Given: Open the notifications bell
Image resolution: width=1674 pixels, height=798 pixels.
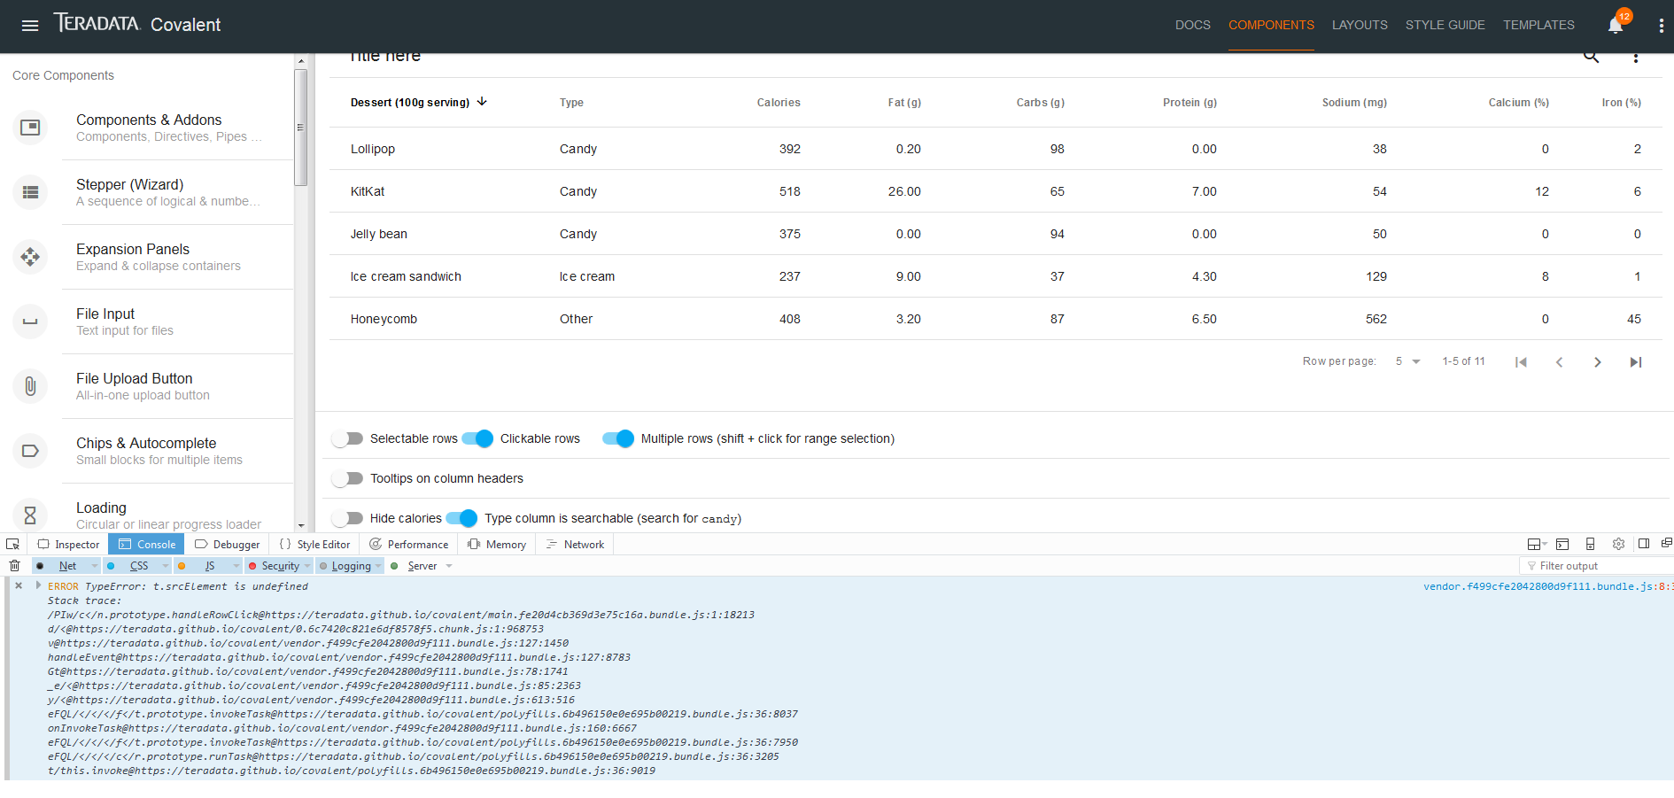Looking at the screenshot, I should (x=1616, y=25).
